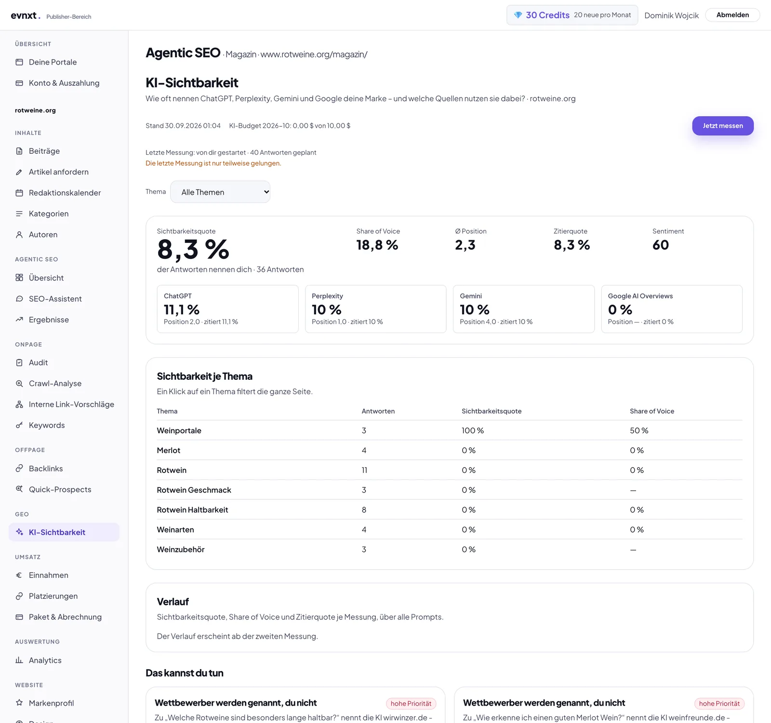The height and width of the screenshot is (723, 771).
Task: Select the Gemini visibility card
Action: (524, 309)
